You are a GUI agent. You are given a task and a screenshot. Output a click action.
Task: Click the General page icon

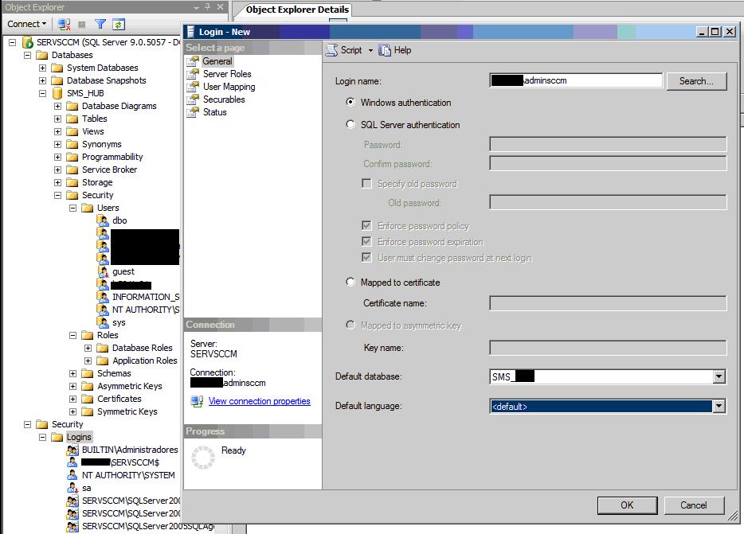click(x=193, y=61)
